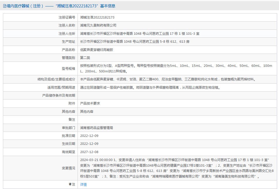Click the 注册人住所 address value
This screenshot has height=189, width=279.
pyautogui.click(x=139, y=34)
